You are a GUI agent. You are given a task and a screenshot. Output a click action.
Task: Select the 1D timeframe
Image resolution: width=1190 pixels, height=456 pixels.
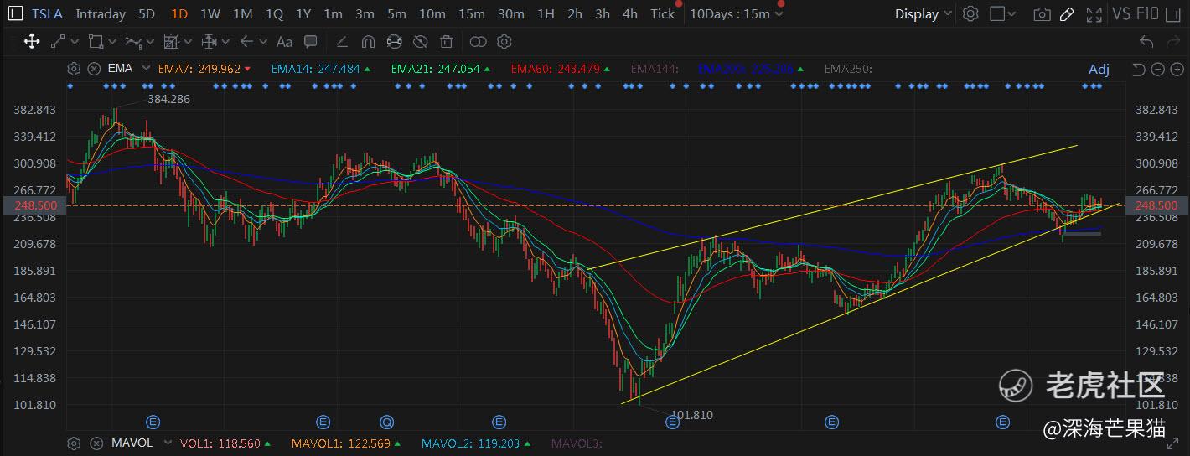(178, 13)
